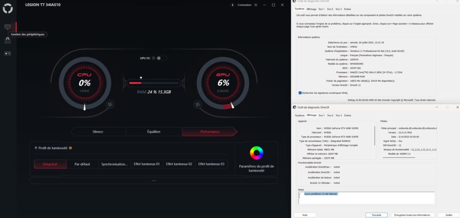This screenshot has width=460, height=218.
Task: Select the Silence thermal mode
Action: click(x=98, y=132)
